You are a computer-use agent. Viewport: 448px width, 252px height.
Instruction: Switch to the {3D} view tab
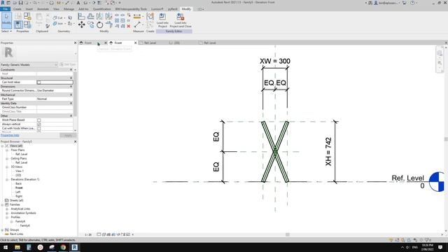(x=177, y=43)
